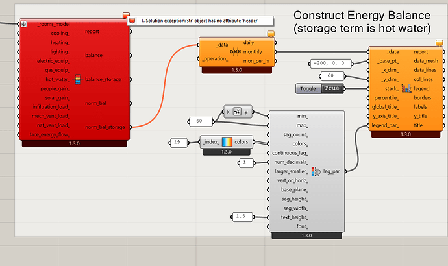The width and height of the screenshot is (448, 266).
Task: Click the monthly chart component icon
Action: 406,88
